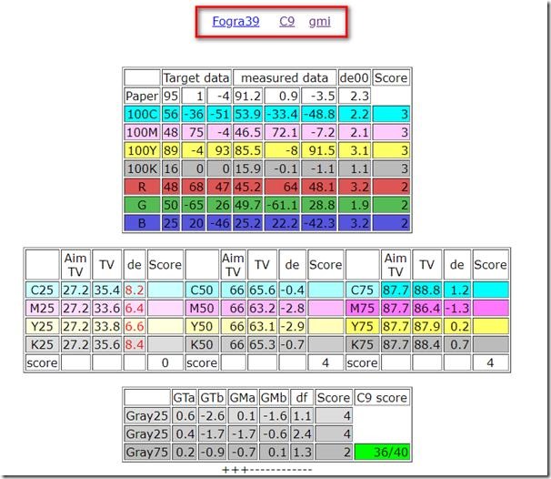Click the red 6.4 de value
The height and width of the screenshot is (479, 551).
[x=135, y=309]
